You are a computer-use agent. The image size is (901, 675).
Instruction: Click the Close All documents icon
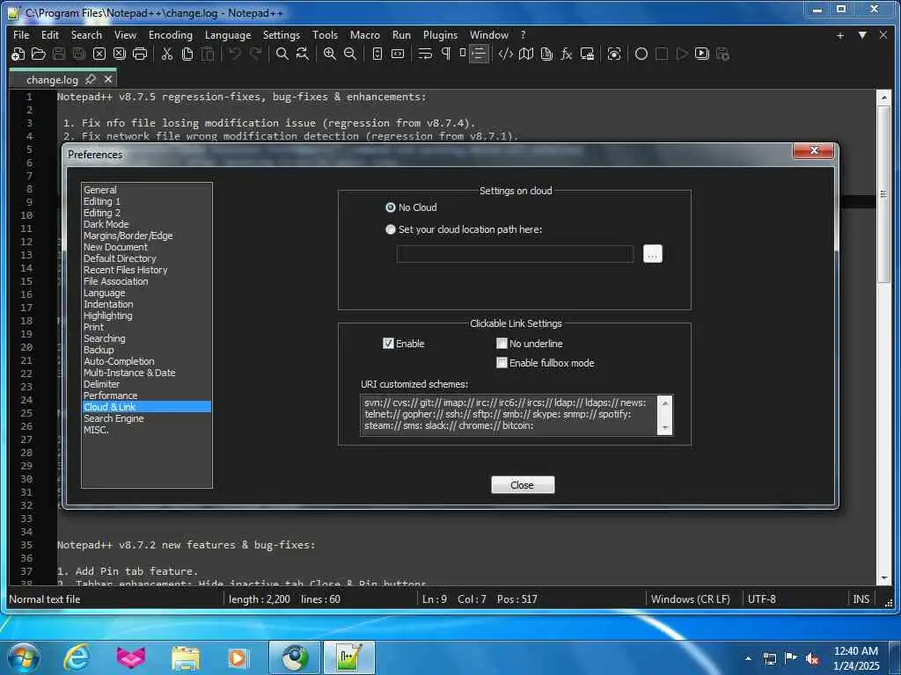pos(120,54)
